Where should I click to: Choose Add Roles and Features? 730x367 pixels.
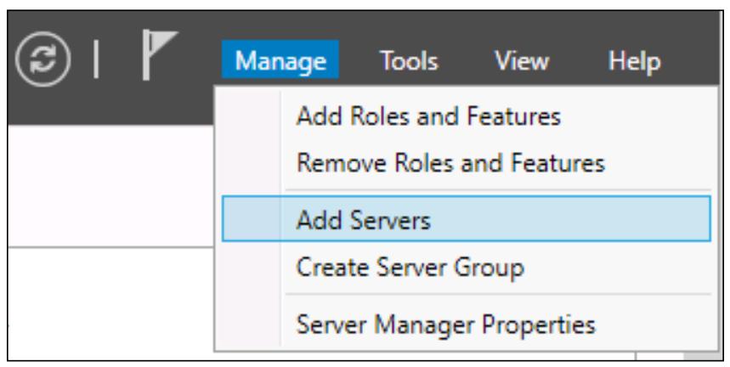tap(428, 116)
